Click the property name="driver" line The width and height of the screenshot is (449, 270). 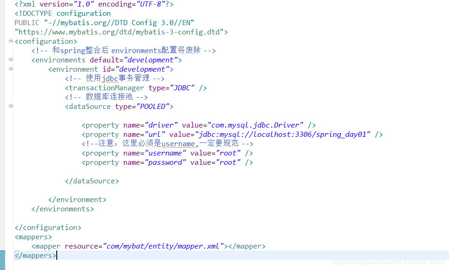tap(199, 125)
